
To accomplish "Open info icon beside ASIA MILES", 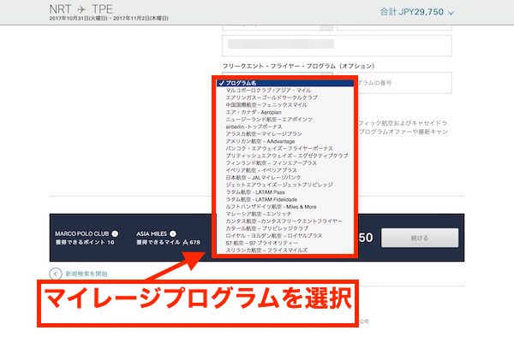I will click(173, 233).
